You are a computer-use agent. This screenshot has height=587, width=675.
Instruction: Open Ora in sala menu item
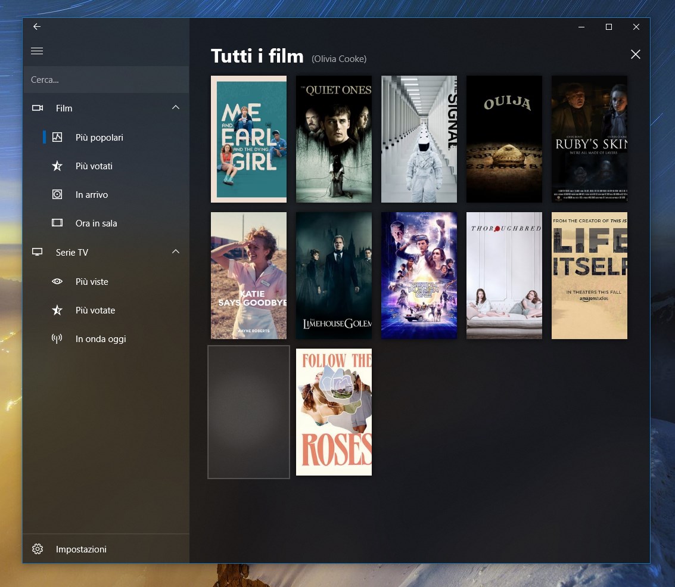(x=106, y=223)
